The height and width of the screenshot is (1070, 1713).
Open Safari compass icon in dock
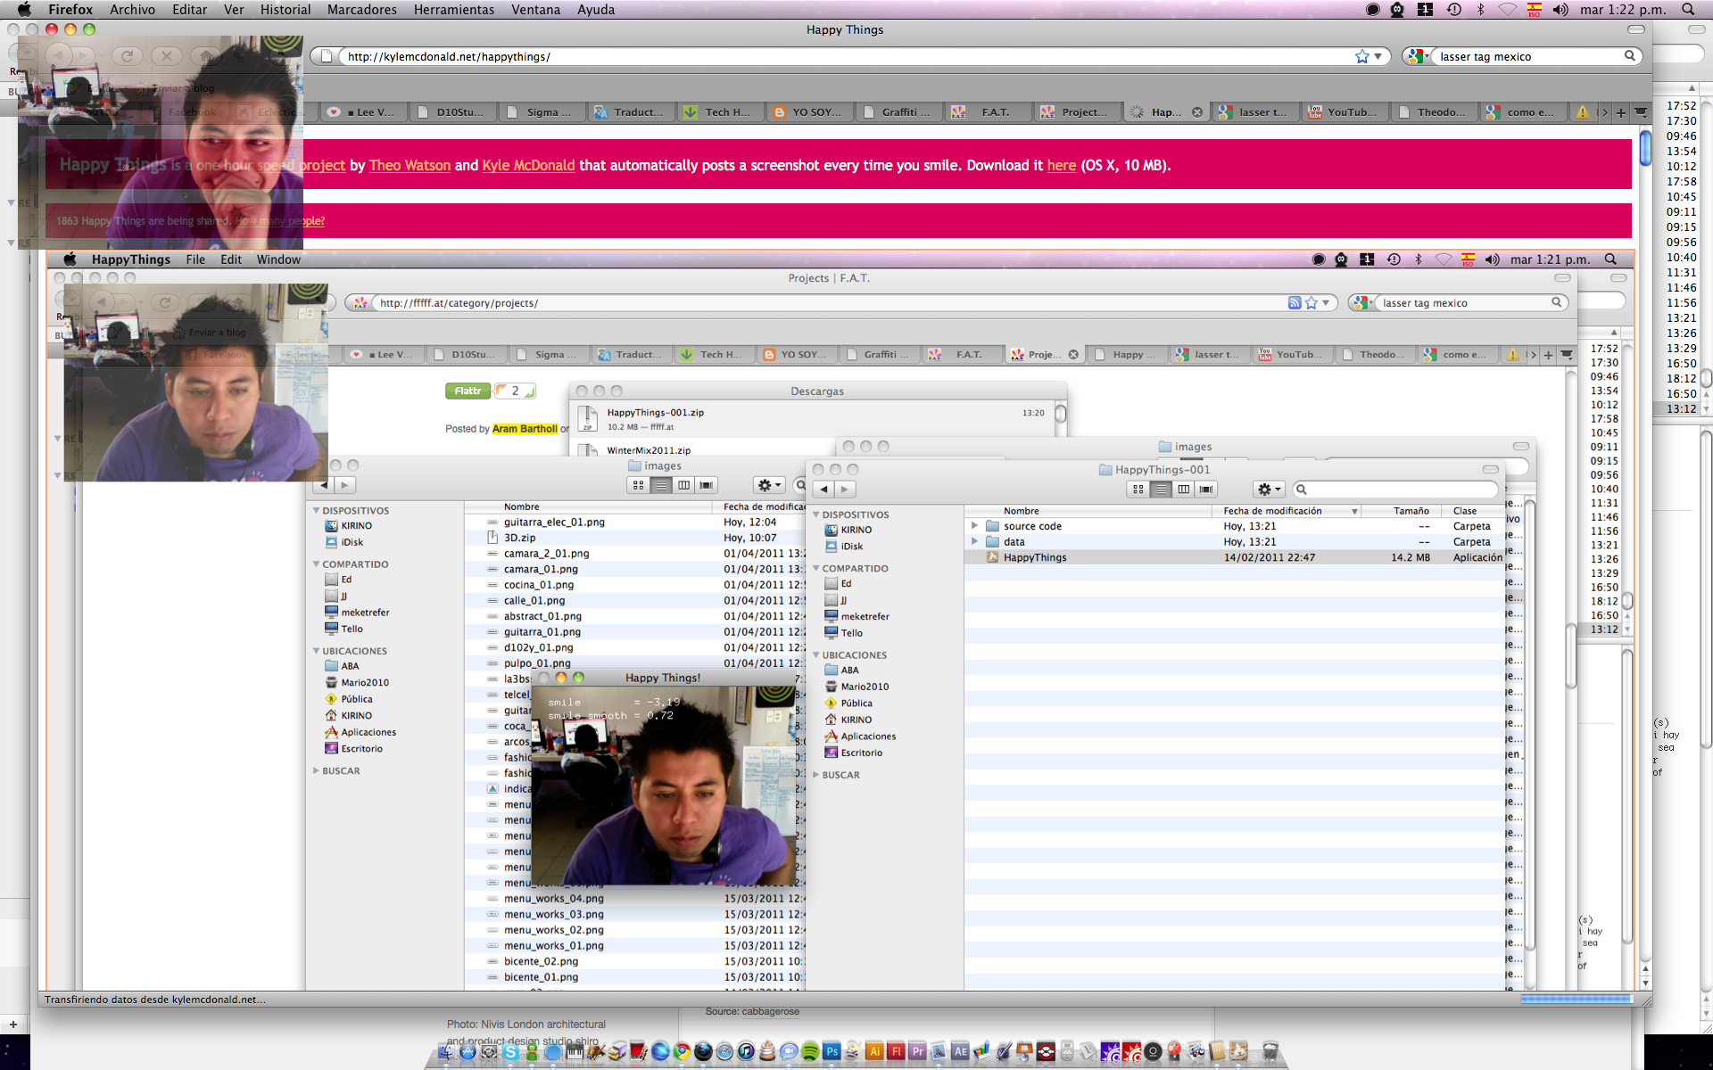tap(724, 1052)
